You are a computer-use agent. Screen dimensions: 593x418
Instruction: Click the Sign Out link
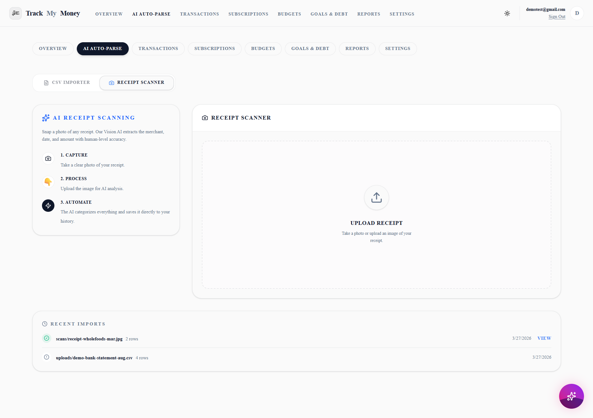tap(557, 17)
